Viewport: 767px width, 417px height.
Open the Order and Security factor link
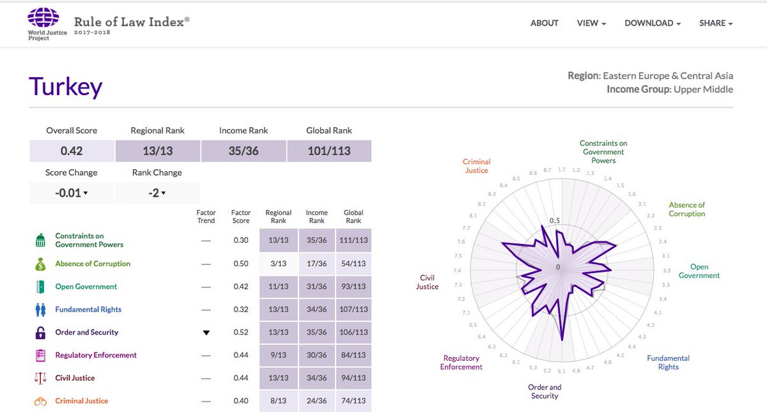coord(87,333)
